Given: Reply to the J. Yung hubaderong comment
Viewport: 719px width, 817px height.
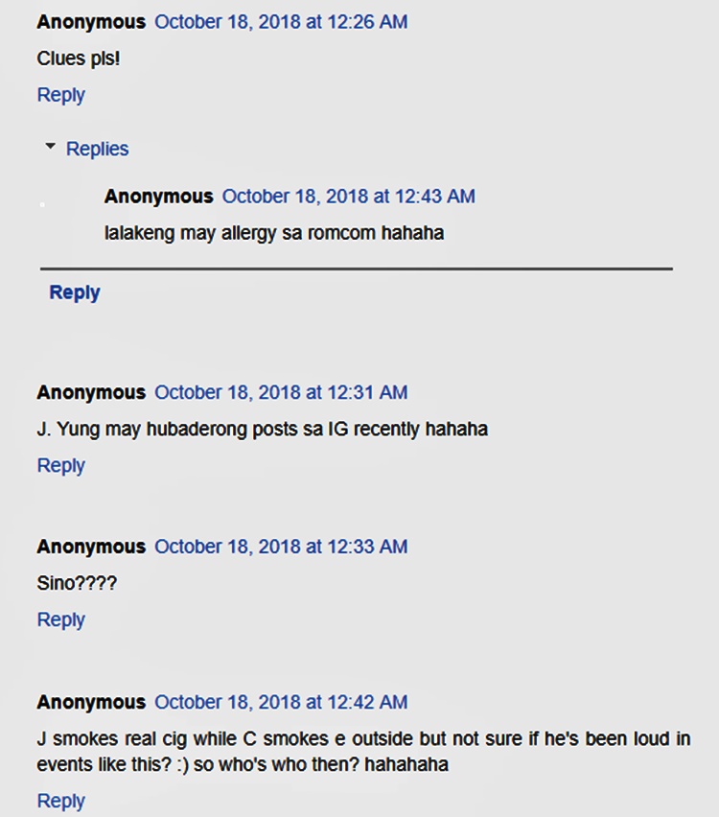Looking at the screenshot, I should 60,465.
